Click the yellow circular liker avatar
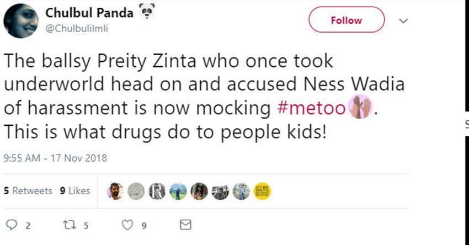The image size is (469, 245). tap(263, 191)
